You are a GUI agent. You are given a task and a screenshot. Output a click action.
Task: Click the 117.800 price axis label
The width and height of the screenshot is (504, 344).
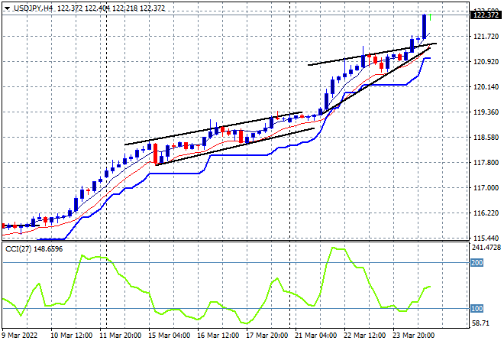486,163
